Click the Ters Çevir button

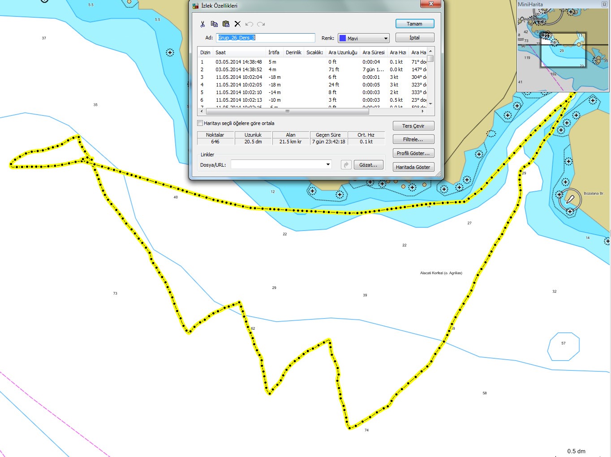coord(413,126)
